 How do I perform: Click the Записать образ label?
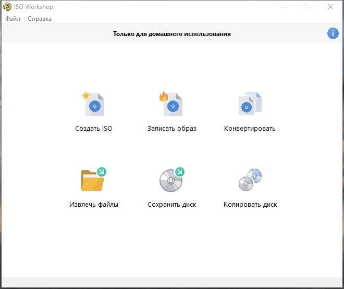point(172,129)
